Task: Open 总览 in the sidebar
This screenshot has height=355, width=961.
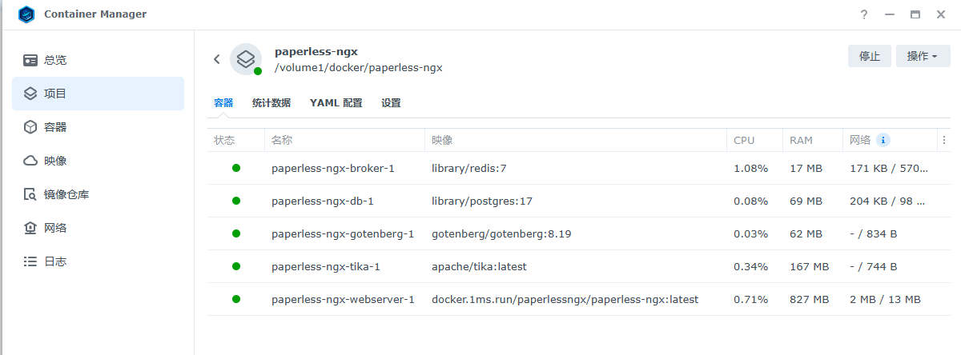Action: (98, 60)
